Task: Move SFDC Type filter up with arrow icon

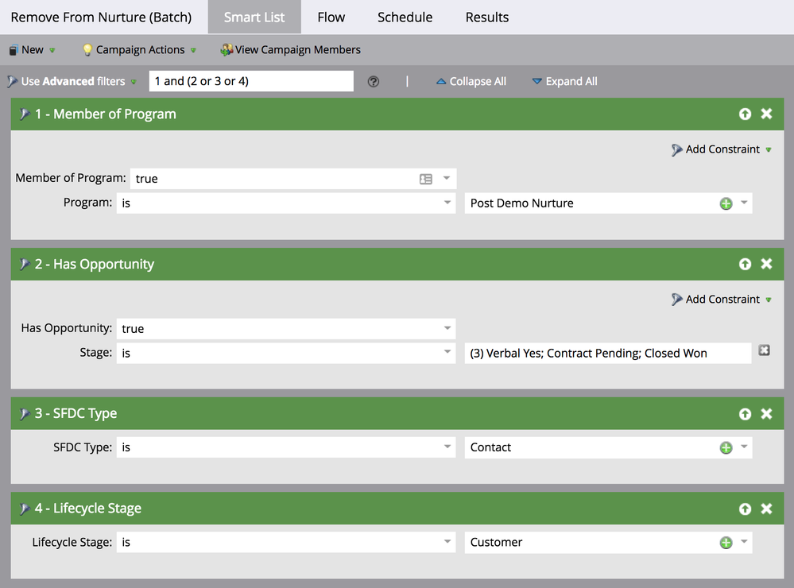Action: tap(745, 414)
